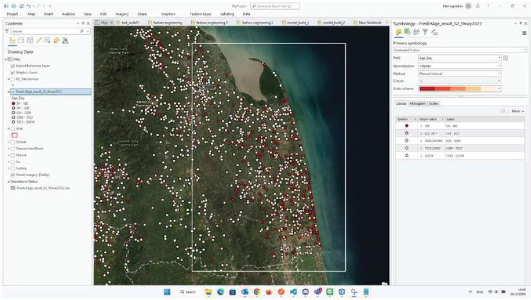The image size is (531, 300).
Task: Expand the Market layer tree arrow
Action: click(x=9, y=155)
